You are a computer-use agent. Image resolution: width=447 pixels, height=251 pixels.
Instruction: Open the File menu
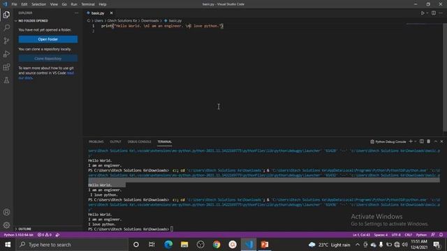tap(14, 4)
